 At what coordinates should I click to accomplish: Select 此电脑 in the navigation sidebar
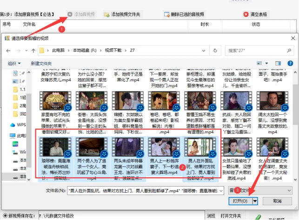[18, 136]
